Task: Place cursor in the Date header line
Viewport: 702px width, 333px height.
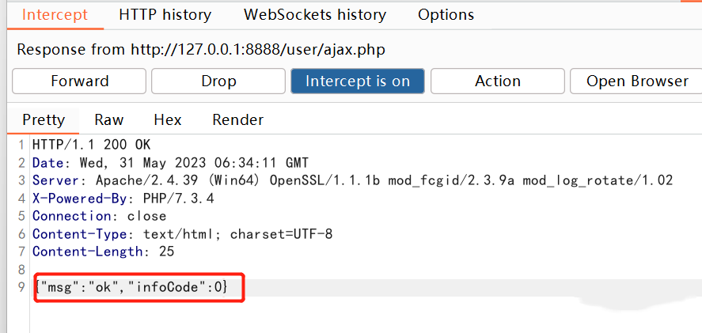Action: 170,162
